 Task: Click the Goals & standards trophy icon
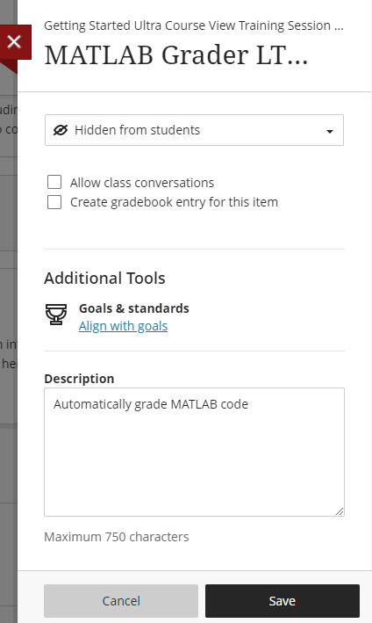coord(56,315)
